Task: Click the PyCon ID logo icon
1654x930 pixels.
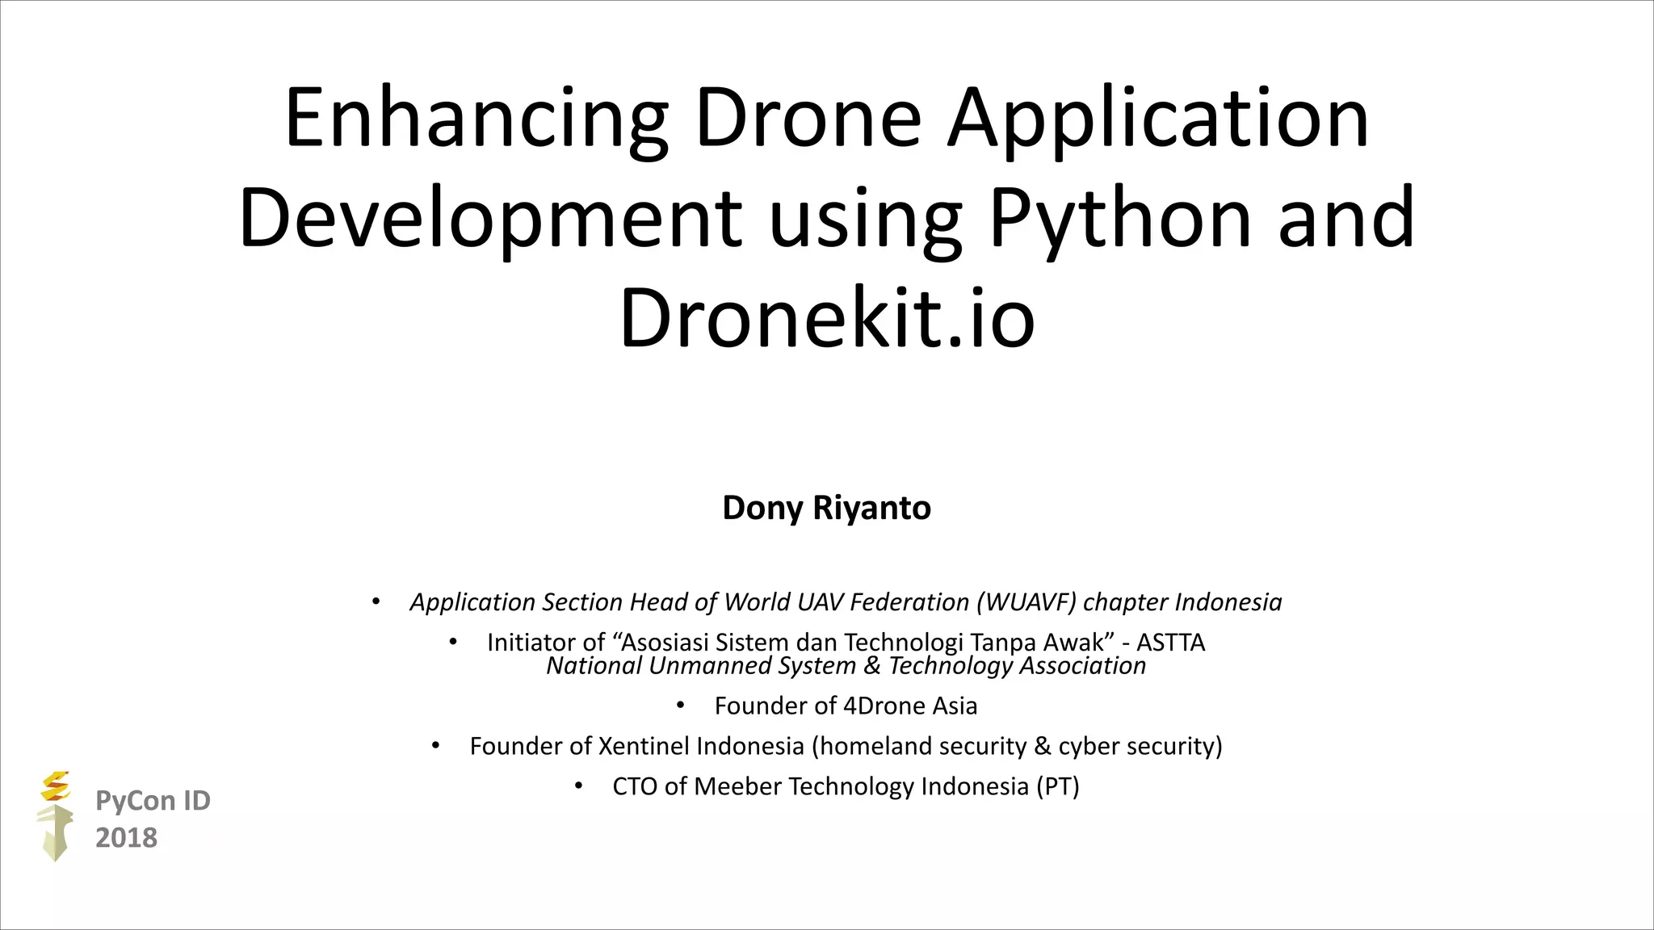Action: (x=55, y=815)
